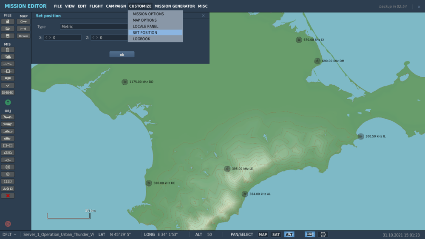
Task: Select the ship group placement tool
Action: 8,131
